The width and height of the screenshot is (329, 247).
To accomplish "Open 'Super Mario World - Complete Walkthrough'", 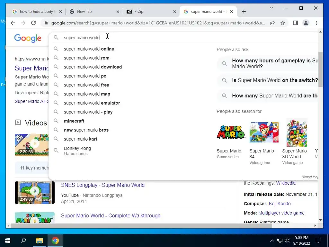I will click(x=111, y=216).
